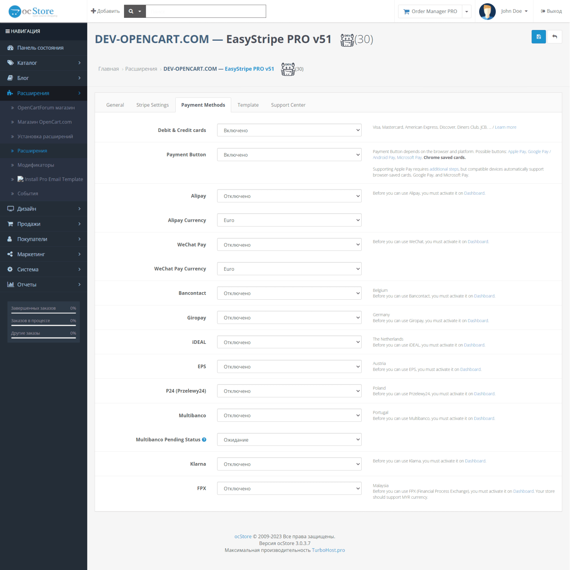
Task: Open the Support Center tab
Action: (x=288, y=105)
